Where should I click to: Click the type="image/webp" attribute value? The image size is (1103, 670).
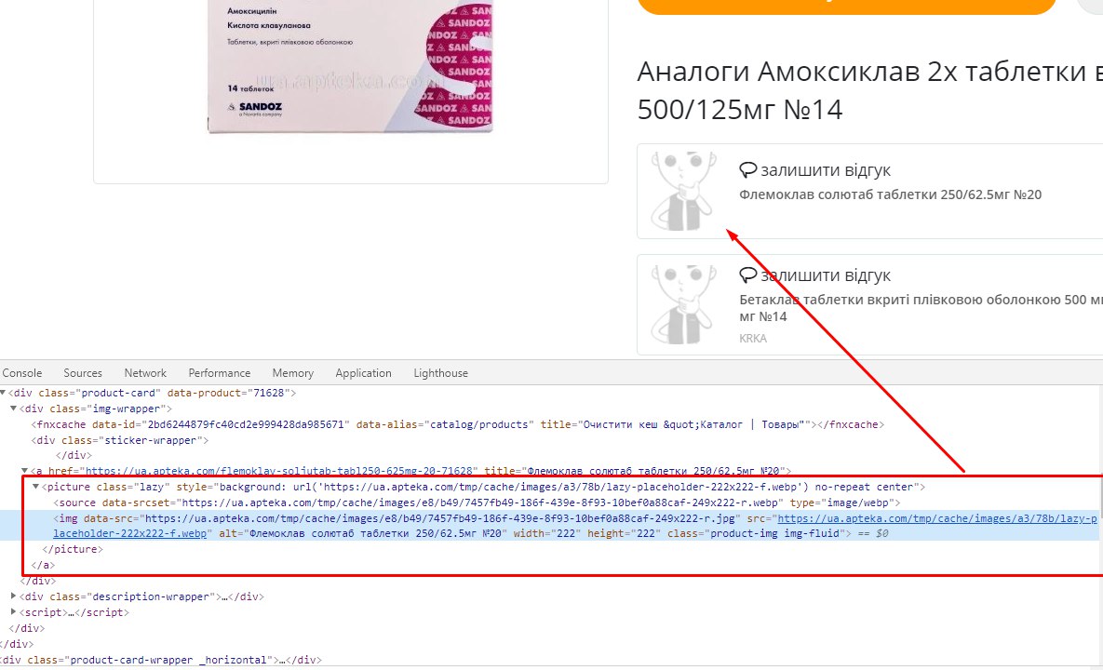coord(841,502)
